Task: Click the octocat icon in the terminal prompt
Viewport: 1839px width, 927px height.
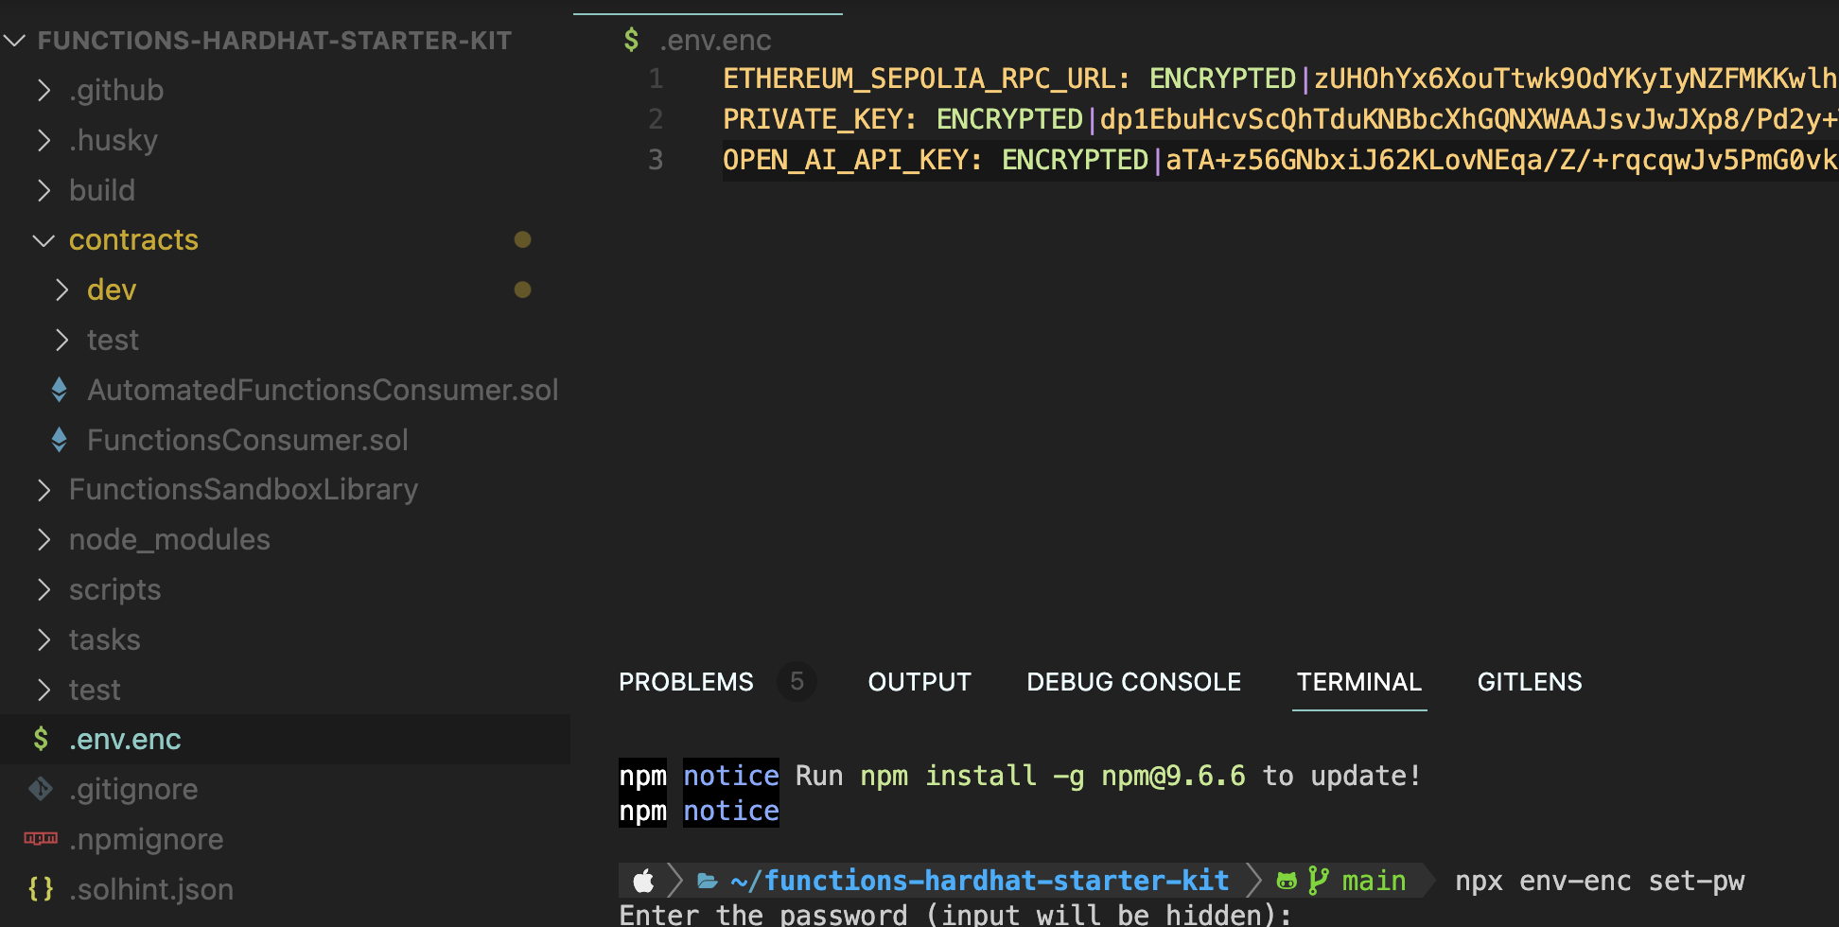Action: [1286, 880]
